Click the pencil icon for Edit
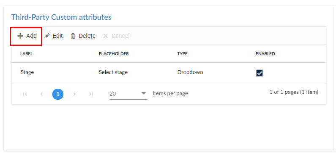The image size is (336, 154). [x=47, y=36]
